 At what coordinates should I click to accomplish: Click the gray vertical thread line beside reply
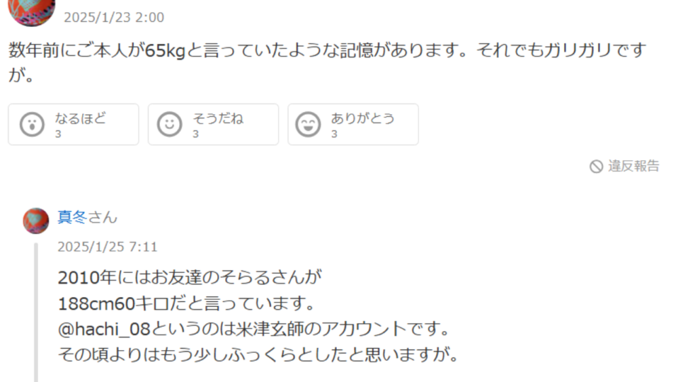coord(36,312)
